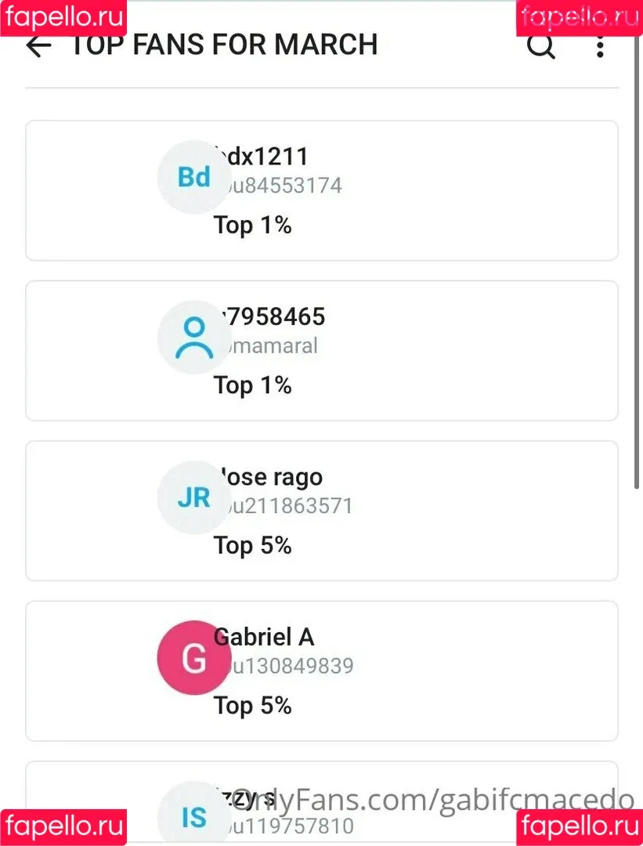Tap the JR avatar circle

click(x=194, y=497)
